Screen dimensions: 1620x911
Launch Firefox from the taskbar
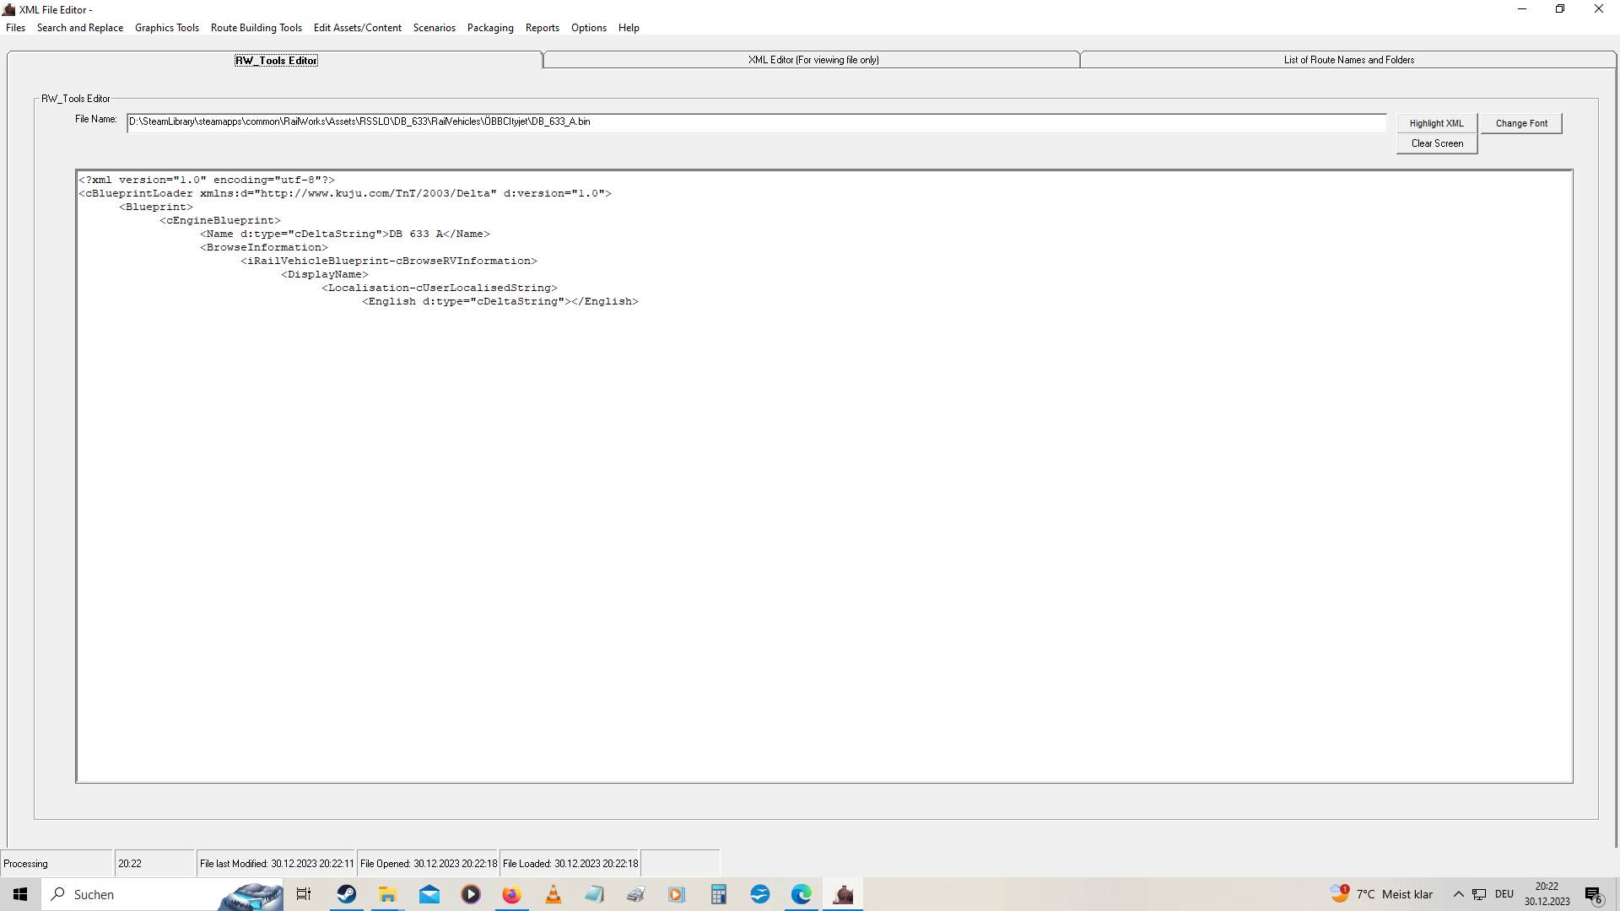512,894
